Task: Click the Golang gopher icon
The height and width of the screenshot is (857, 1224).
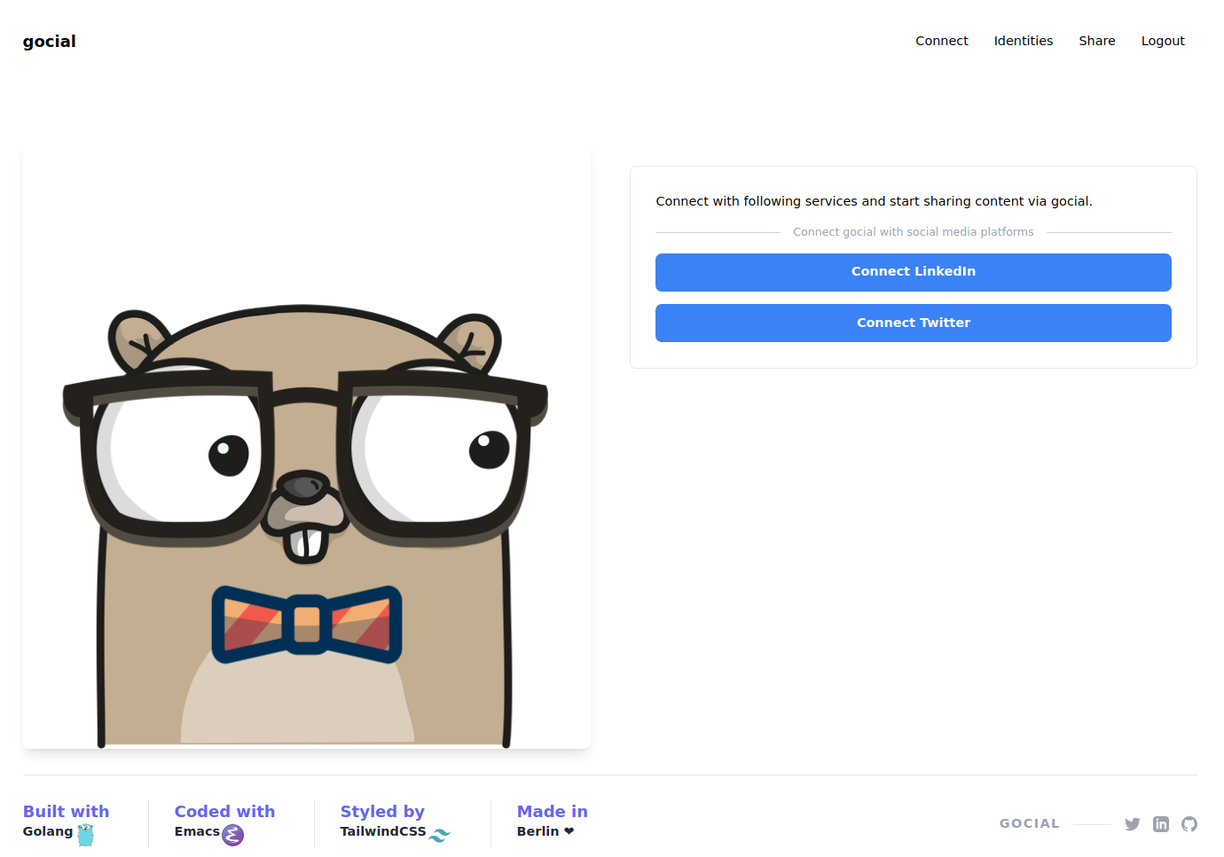Action: (85, 835)
